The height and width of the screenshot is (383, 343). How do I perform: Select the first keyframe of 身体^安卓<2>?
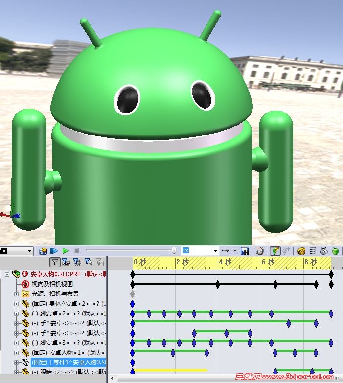pos(133,304)
